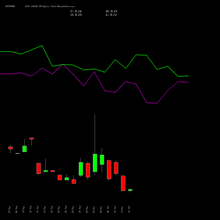Click the 25 Sep date label

[x=73, y=209]
